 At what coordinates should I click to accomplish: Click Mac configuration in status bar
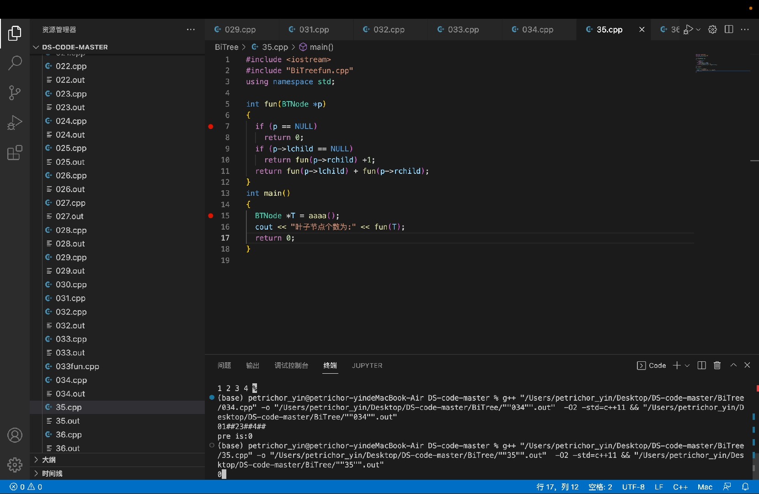pos(705,487)
